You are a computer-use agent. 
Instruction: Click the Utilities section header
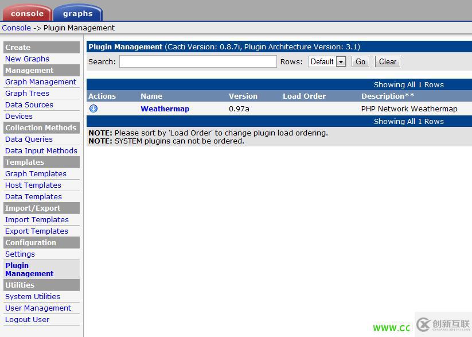[41, 285]
